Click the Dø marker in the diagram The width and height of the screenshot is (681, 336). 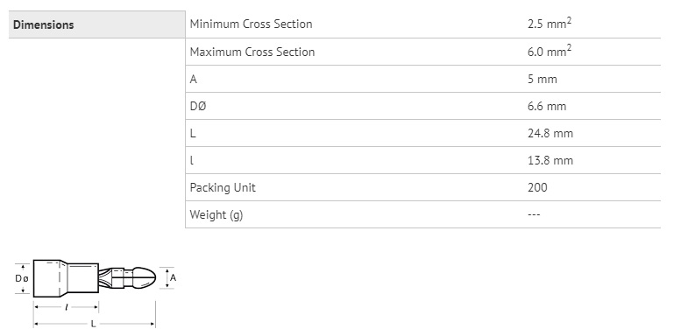pyautogui.click(x=21, y=278)
